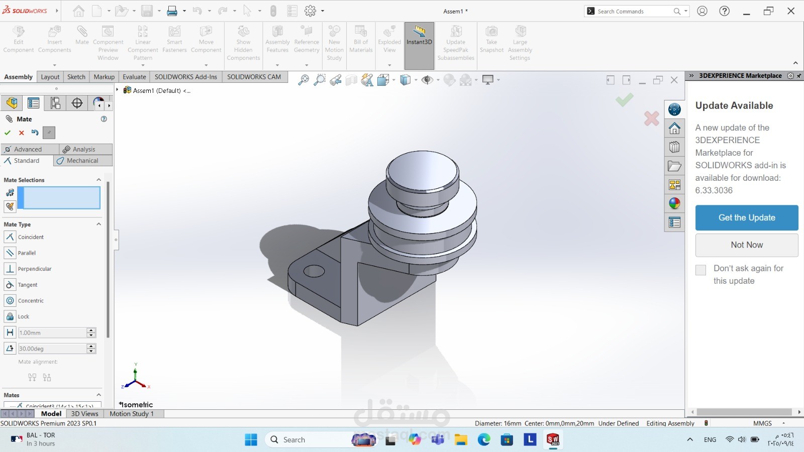Screen dimensions: 804x452
Task: Click the View Settings monitor icon
Action: point(488,80)
